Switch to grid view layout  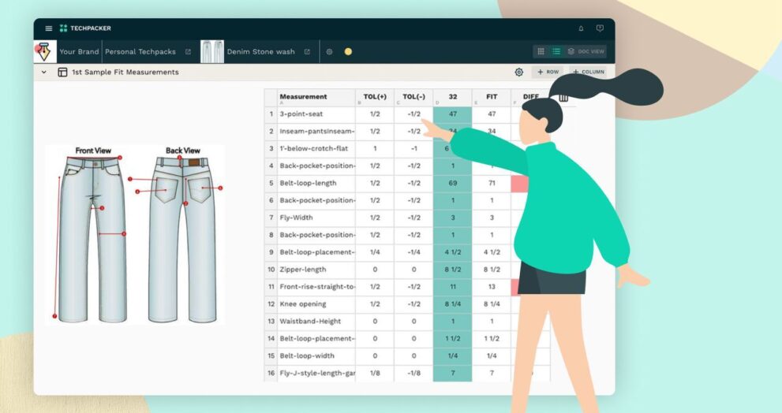[x=541, y=51]
